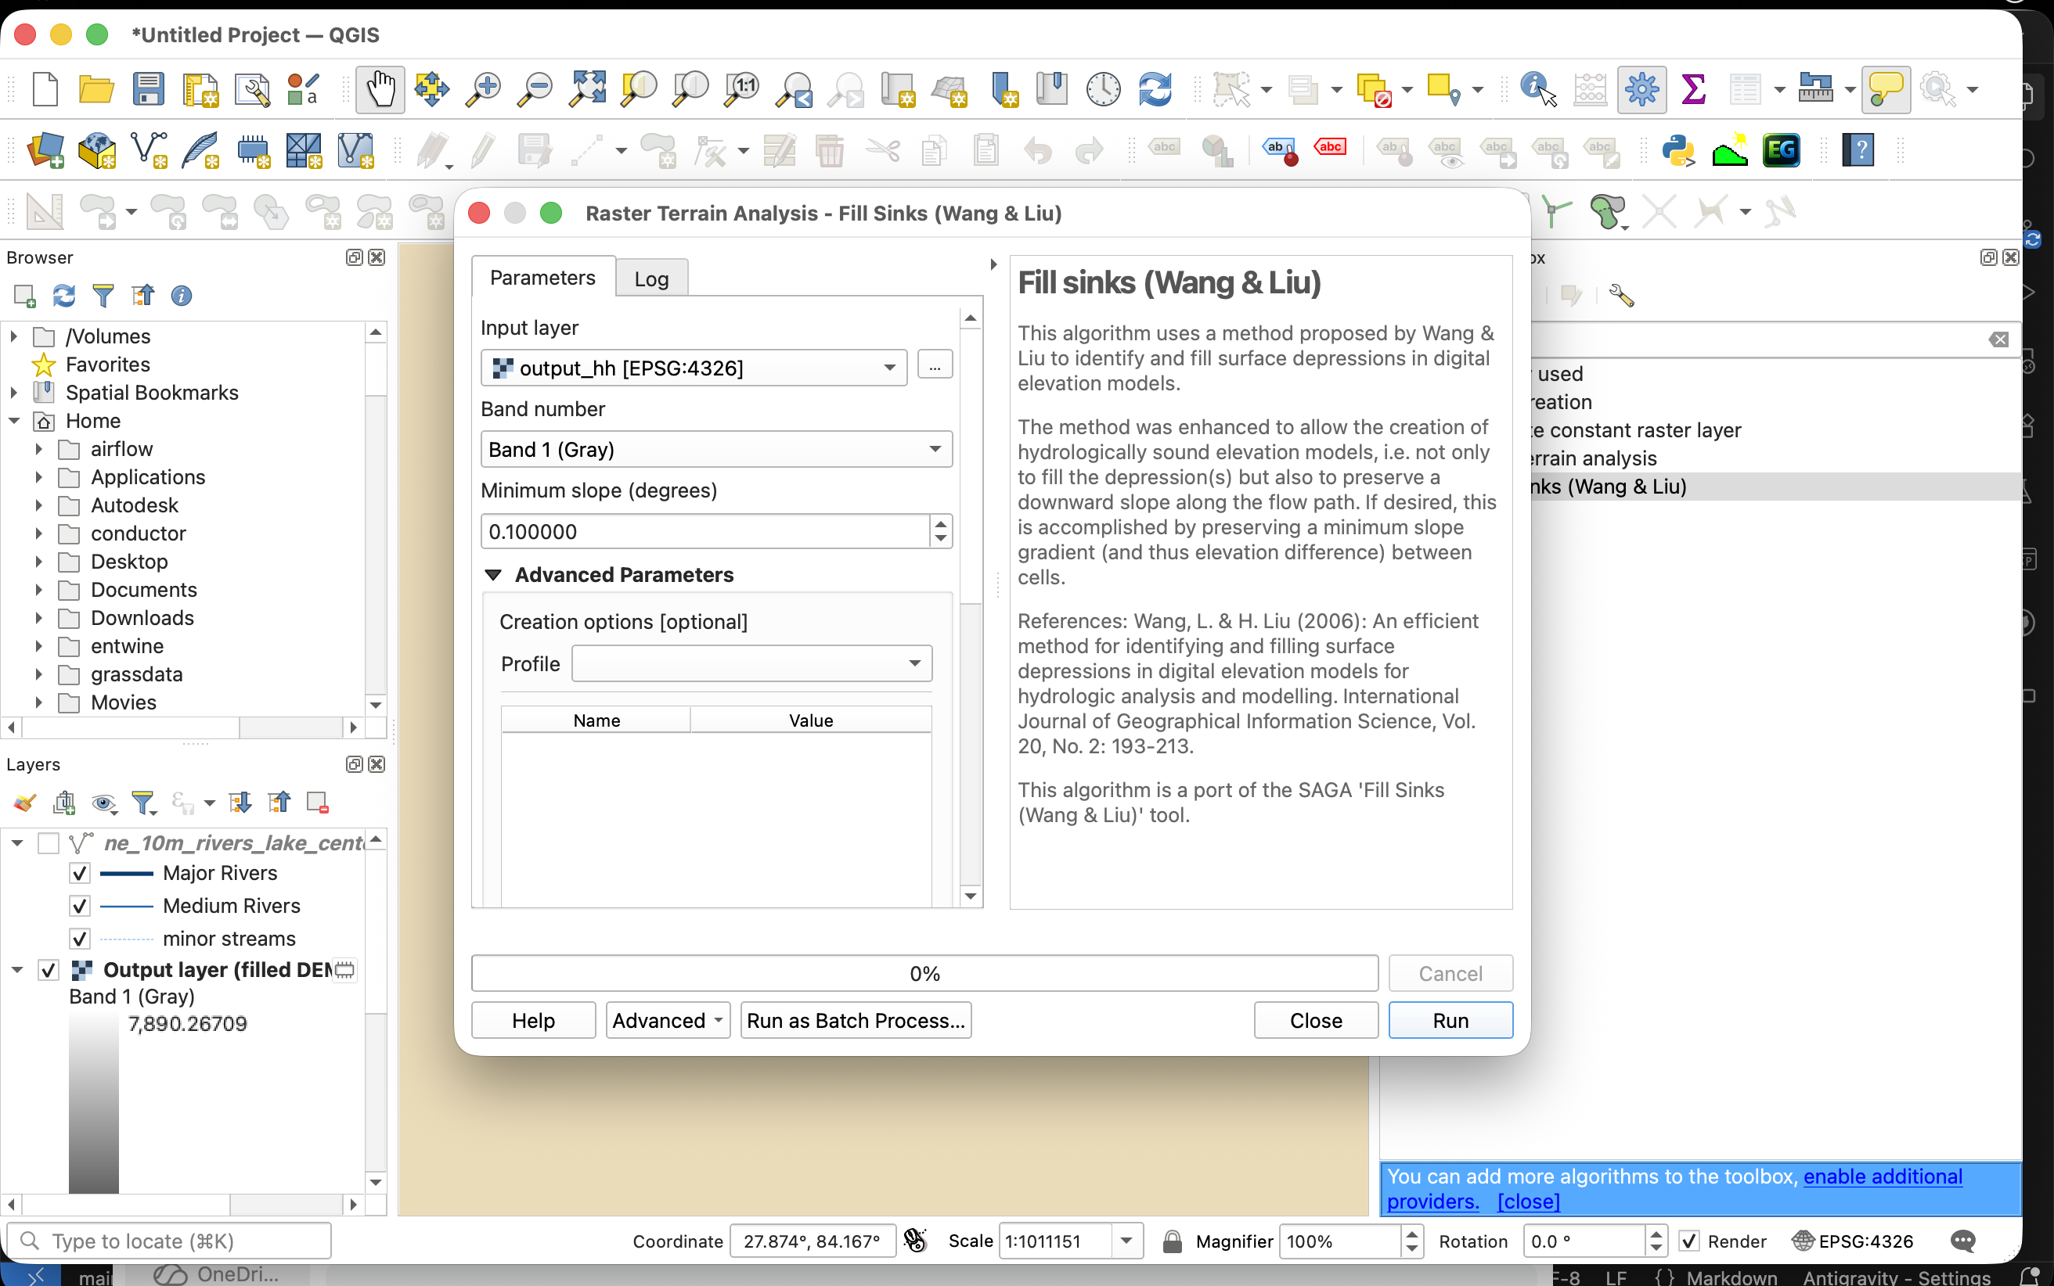
Task: Click the Coordinate field in status bar
Action: [x=813, y=1241]
